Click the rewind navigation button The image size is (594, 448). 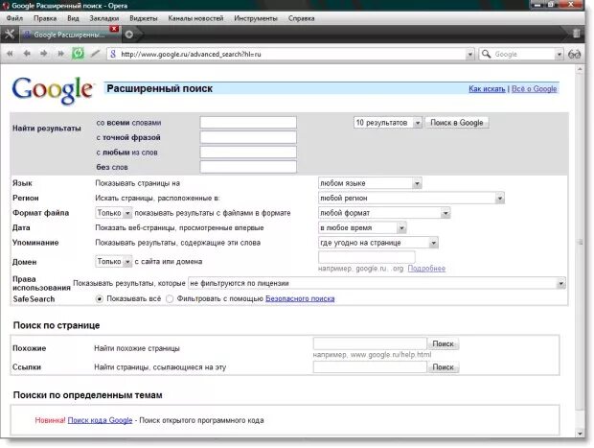pos(10,54)
